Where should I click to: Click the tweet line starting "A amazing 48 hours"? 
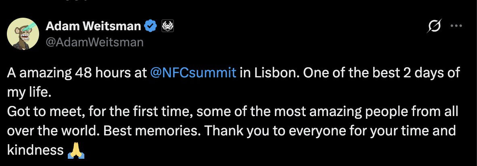pos(233,73)
